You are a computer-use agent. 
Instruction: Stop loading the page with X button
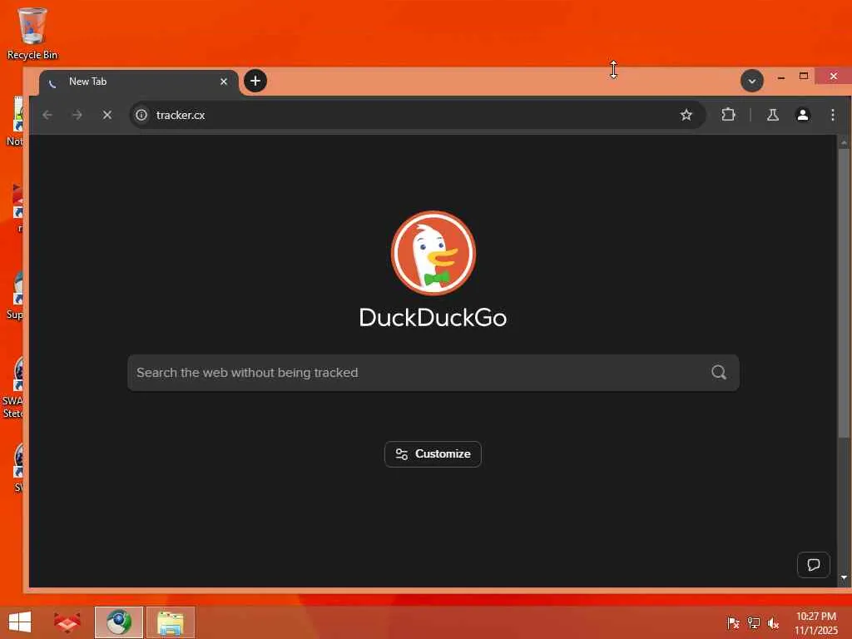click(x=107, y=115)
